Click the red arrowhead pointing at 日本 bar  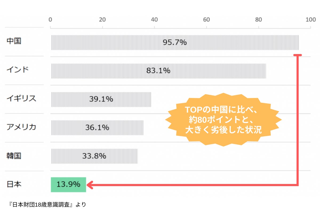pos(90,185)
